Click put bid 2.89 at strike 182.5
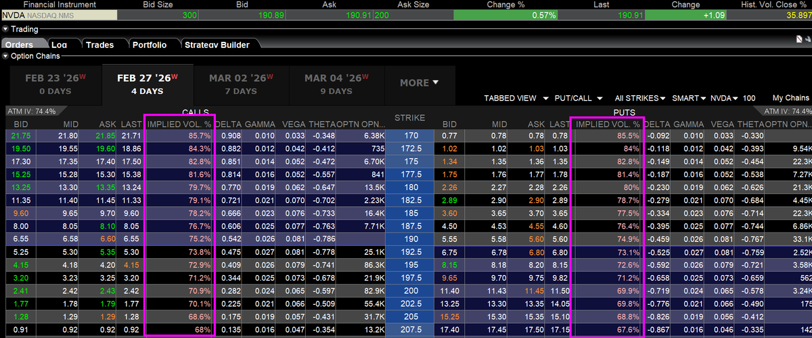The height and width of the screenshot is (338, 812). (x=449, y=200)
